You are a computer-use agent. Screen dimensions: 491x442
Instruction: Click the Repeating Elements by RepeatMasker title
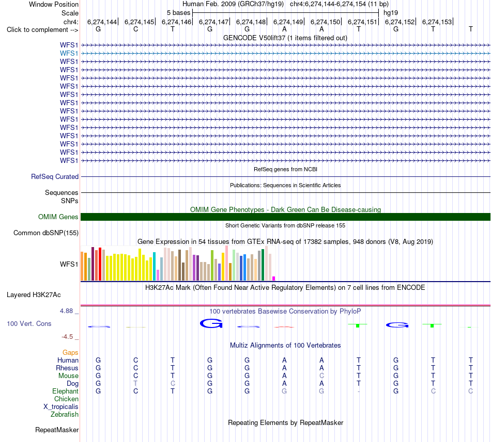(x=286, y=422)
